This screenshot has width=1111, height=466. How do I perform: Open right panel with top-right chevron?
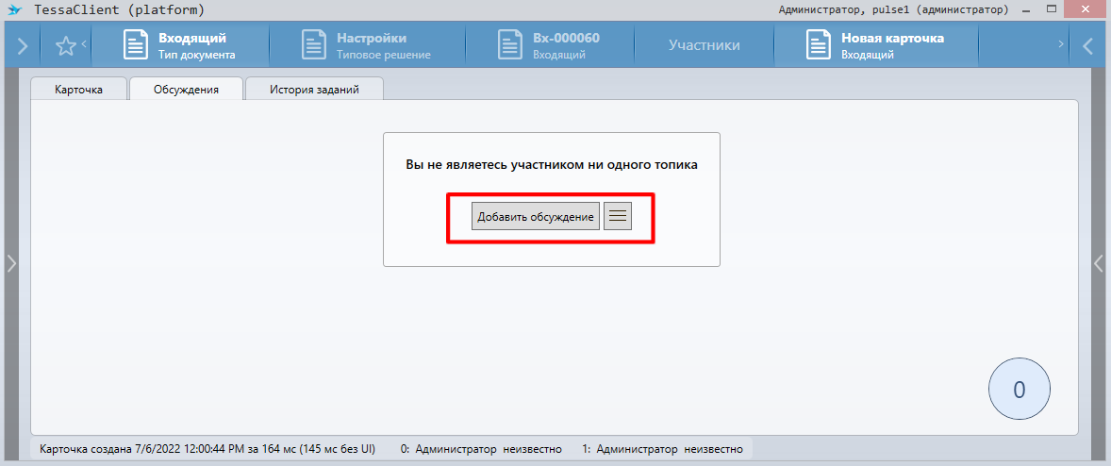point(1087,45)
